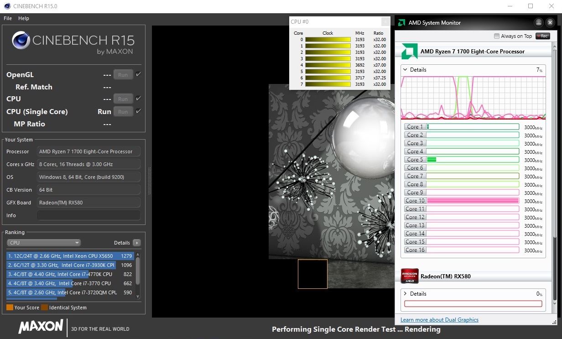The width and height of the screenshot is (562, 339).
Task: Toggle the CPU (Single Core) test checkmark
Action: [138, 111]
